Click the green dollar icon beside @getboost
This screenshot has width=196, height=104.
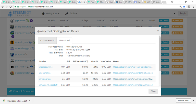27,21
